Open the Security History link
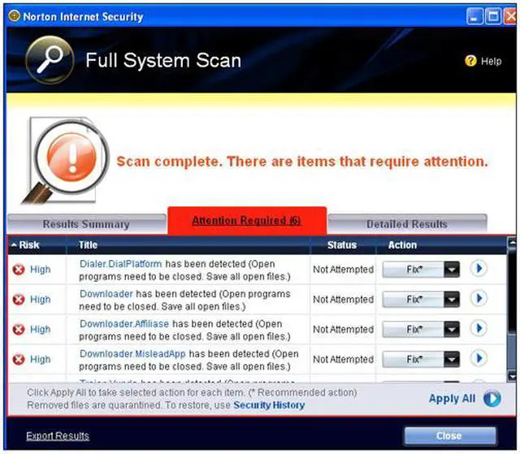Screen dimensions: 520x454 coord(269,404)
